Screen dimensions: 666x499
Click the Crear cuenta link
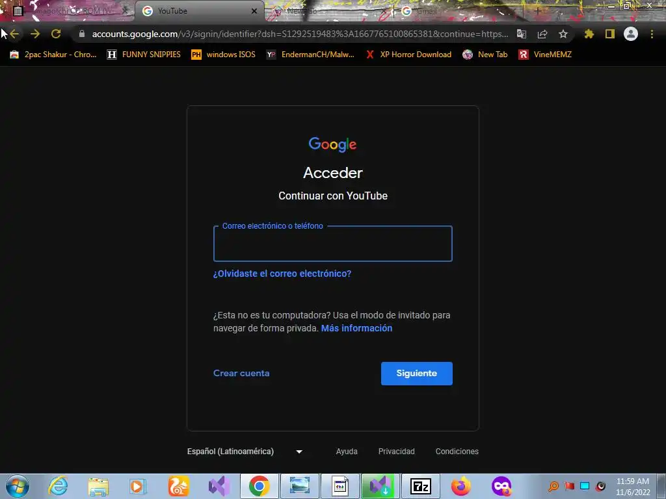[x=241, y=374]
